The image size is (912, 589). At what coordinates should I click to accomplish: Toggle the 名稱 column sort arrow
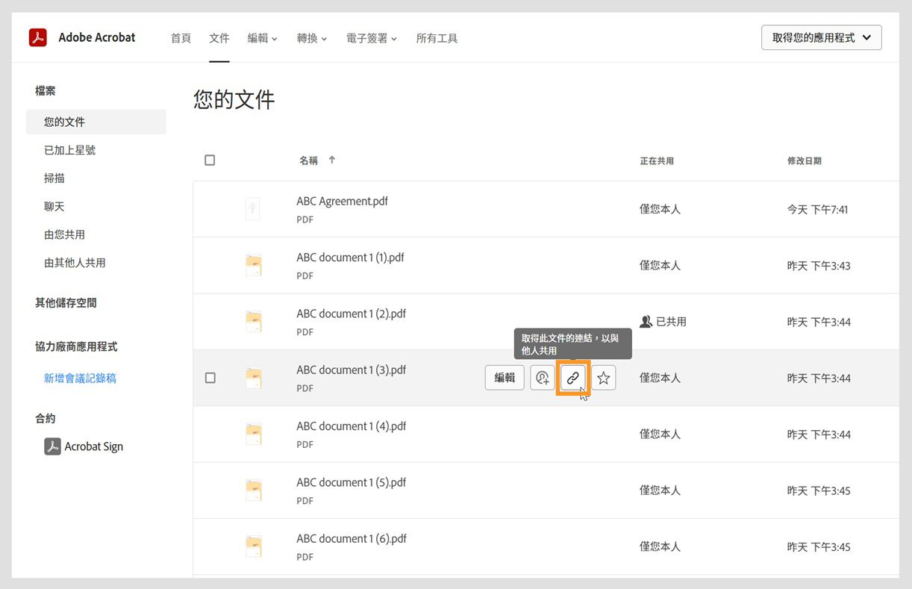point(331,159)
